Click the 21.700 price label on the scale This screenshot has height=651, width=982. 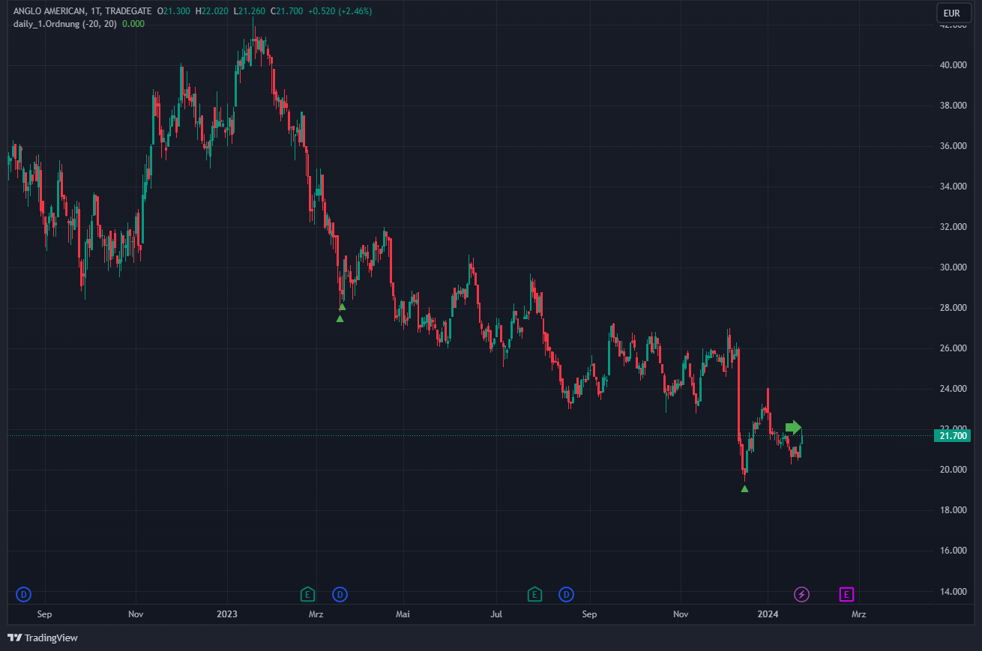(x=951, y=435)
